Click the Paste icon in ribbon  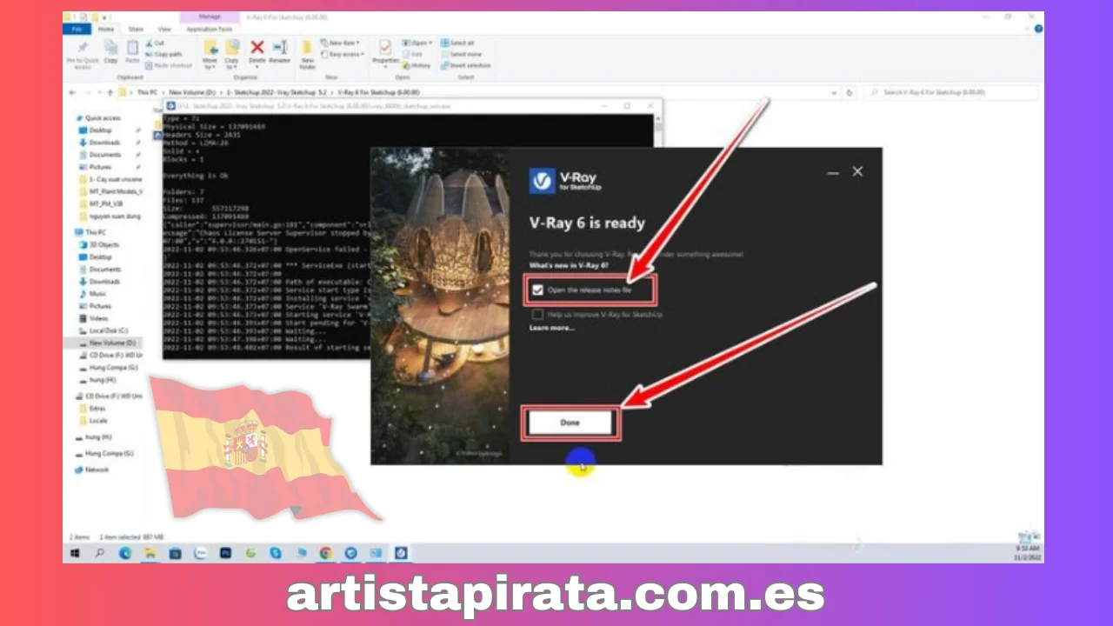[x=132, y=48]
